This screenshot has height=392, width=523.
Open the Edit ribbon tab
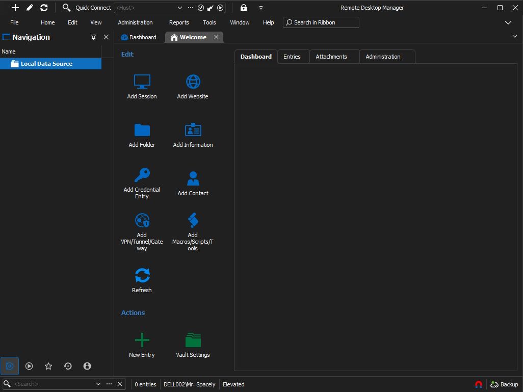(x=72, y=22)
